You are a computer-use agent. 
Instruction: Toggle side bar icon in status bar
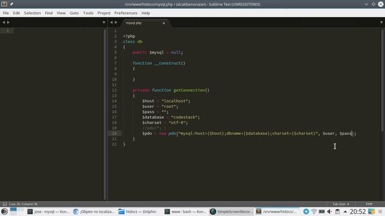point(4,204)
